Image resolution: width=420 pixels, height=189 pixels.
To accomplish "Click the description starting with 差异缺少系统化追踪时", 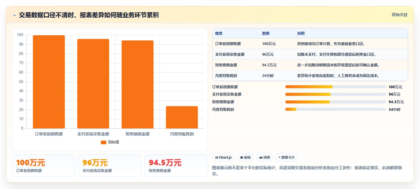I will coord(338,76).
